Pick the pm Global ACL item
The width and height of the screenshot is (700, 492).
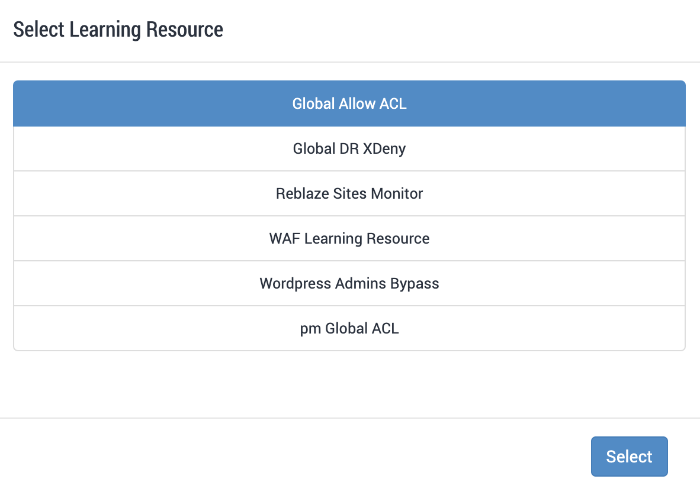pyautogui.click(x=349, y=328)
